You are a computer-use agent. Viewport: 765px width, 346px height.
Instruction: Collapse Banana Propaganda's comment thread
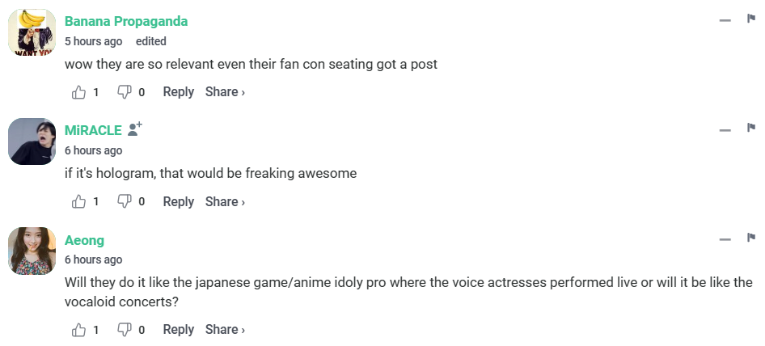(725, 20)
